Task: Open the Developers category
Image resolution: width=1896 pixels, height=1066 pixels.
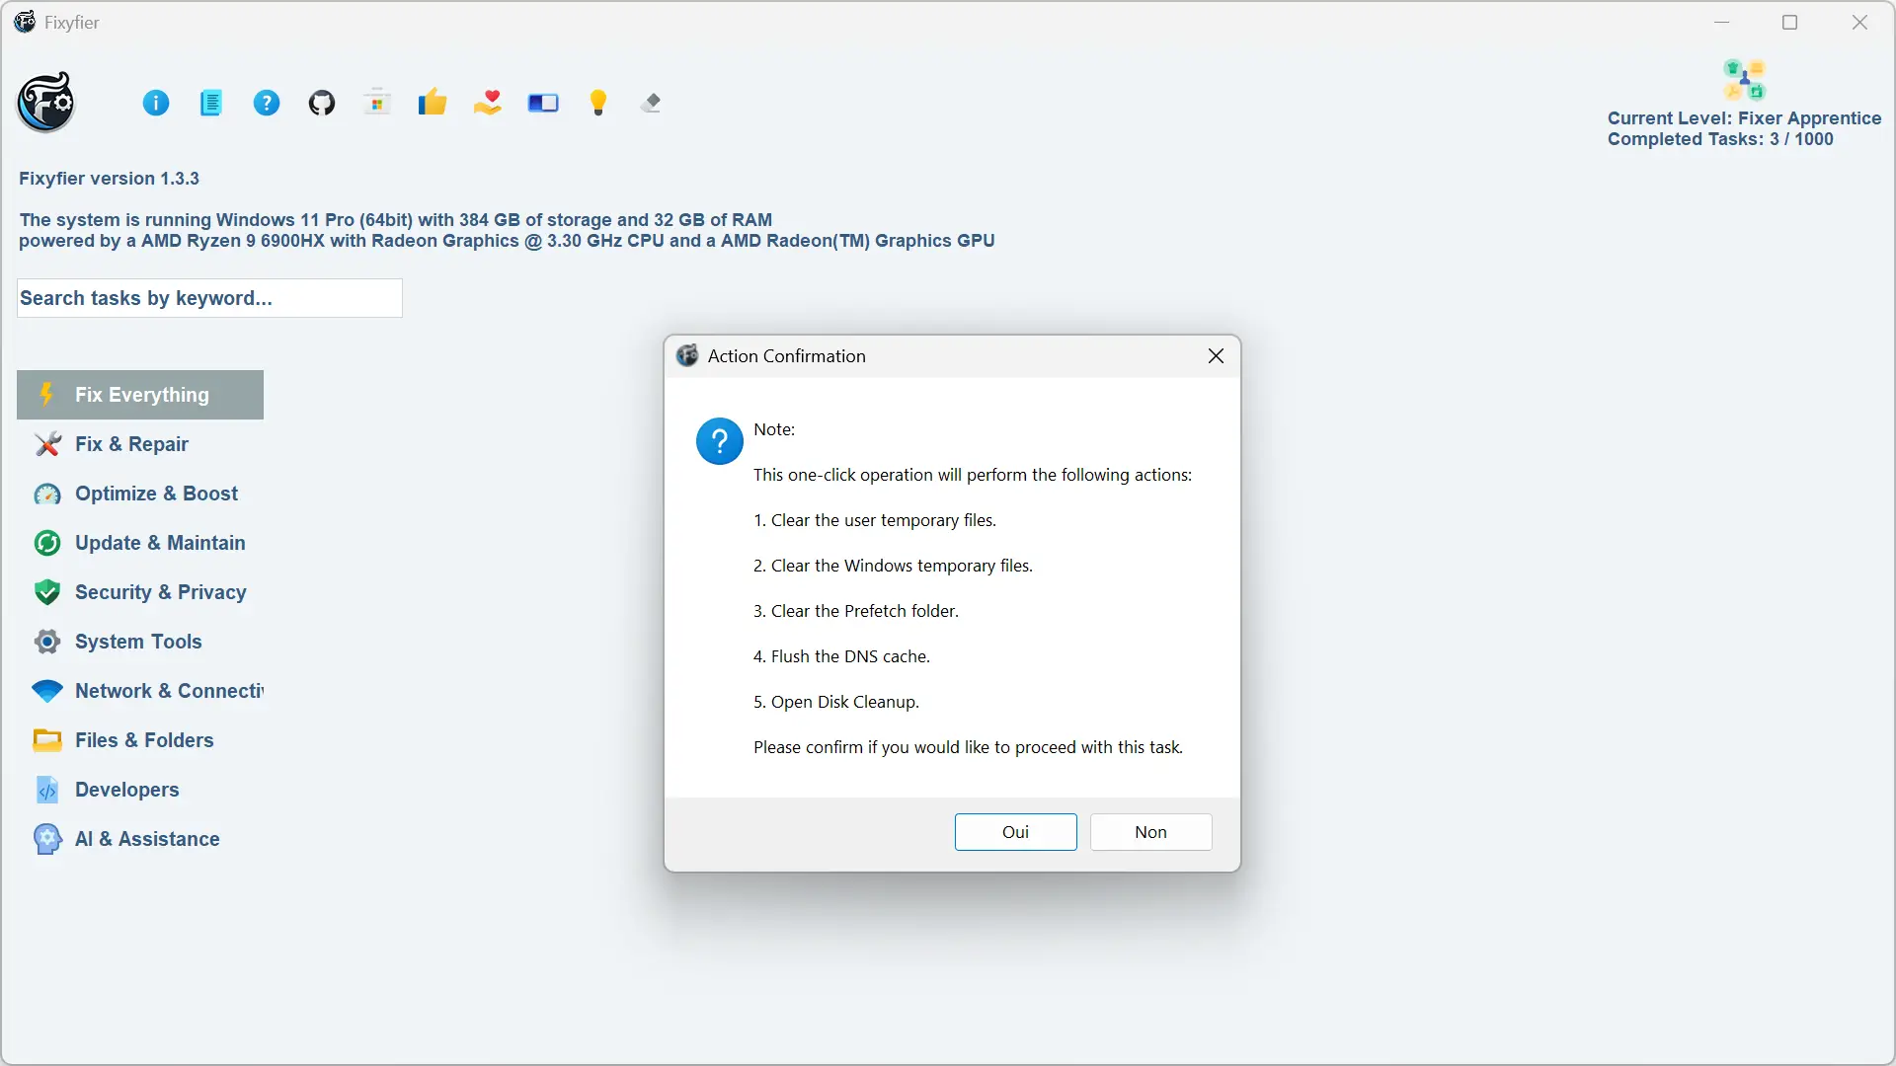Action: [x=140, y=790]
